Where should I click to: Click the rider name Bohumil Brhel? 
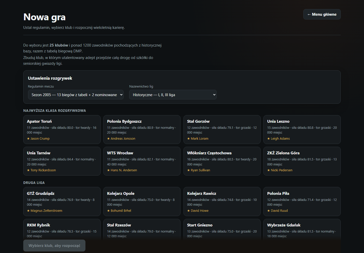click(121, 211)
